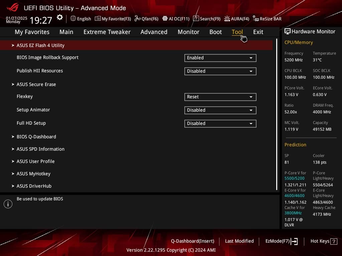Toggle ReSize BAR option
Screen dimensions: 342x256
[267, 19]
